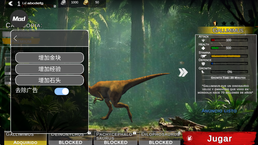Click the lock icon on Deinonychus
258x145 pixels.
click(89, 133)
